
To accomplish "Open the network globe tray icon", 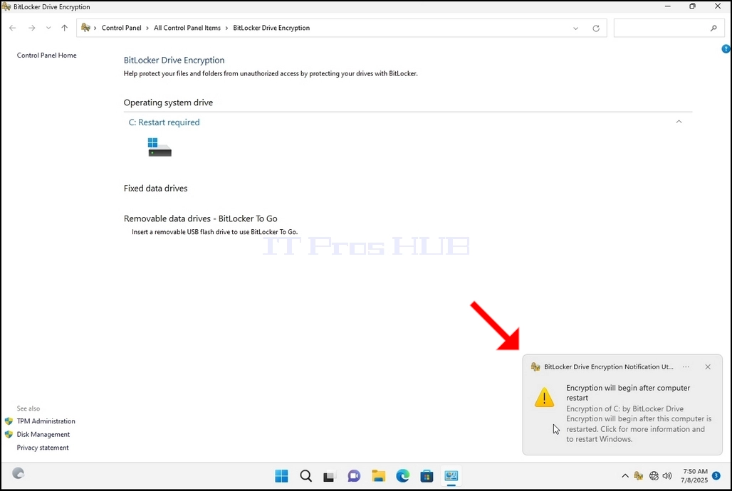I will point(654,476).
